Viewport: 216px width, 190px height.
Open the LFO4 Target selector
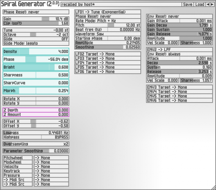point(108,62)
